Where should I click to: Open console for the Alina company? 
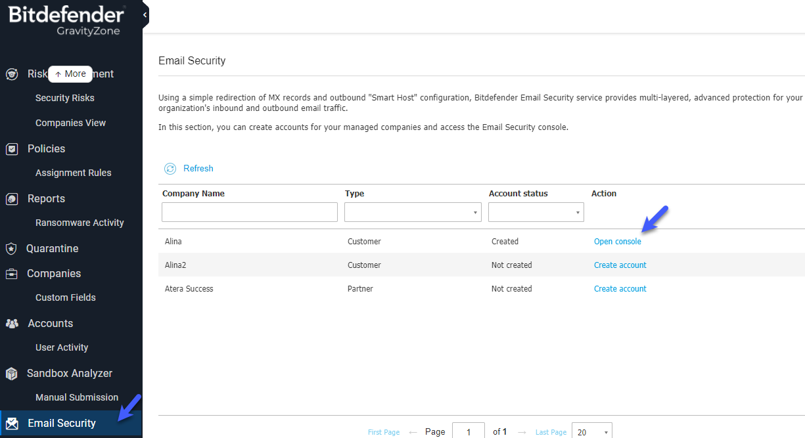(618, 242)
